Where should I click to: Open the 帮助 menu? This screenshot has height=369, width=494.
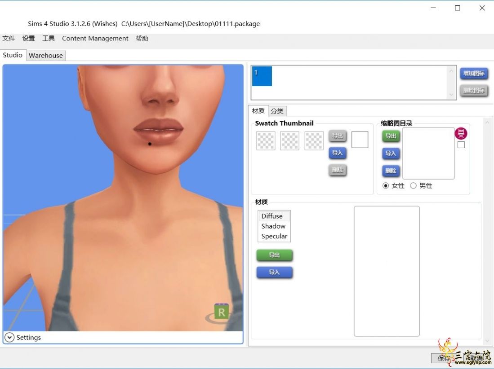click(142, 38)
